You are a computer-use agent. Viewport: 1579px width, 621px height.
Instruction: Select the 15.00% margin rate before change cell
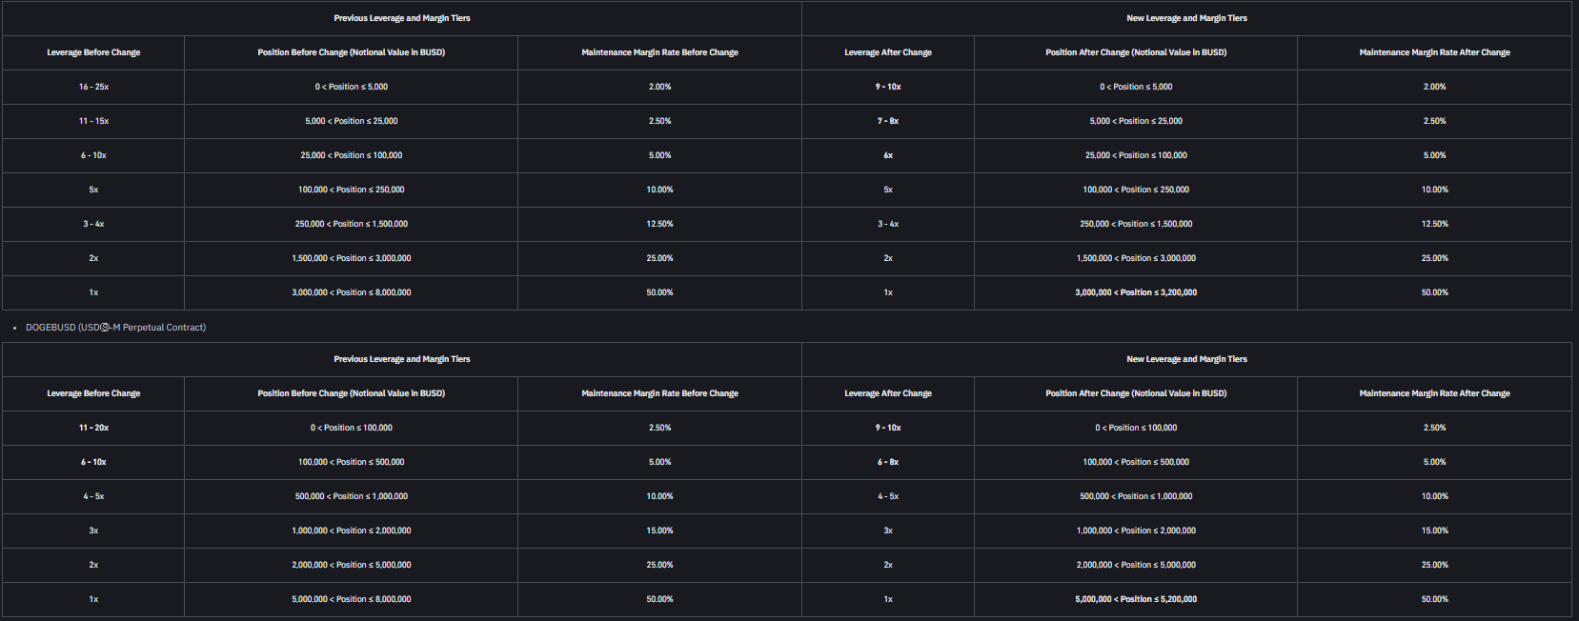[x=659, y=531]
